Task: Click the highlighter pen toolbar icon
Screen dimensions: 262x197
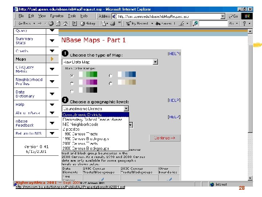Action: point(182,23)
